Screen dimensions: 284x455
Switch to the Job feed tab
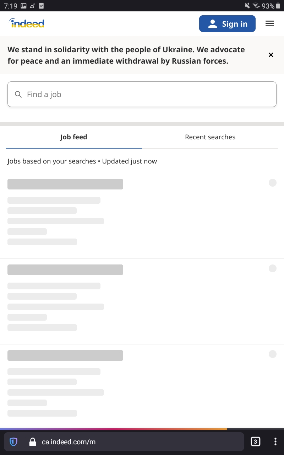coord(73,137)
